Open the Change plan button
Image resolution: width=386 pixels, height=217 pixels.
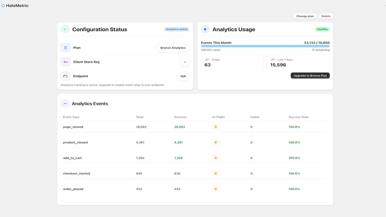[305, 16]
